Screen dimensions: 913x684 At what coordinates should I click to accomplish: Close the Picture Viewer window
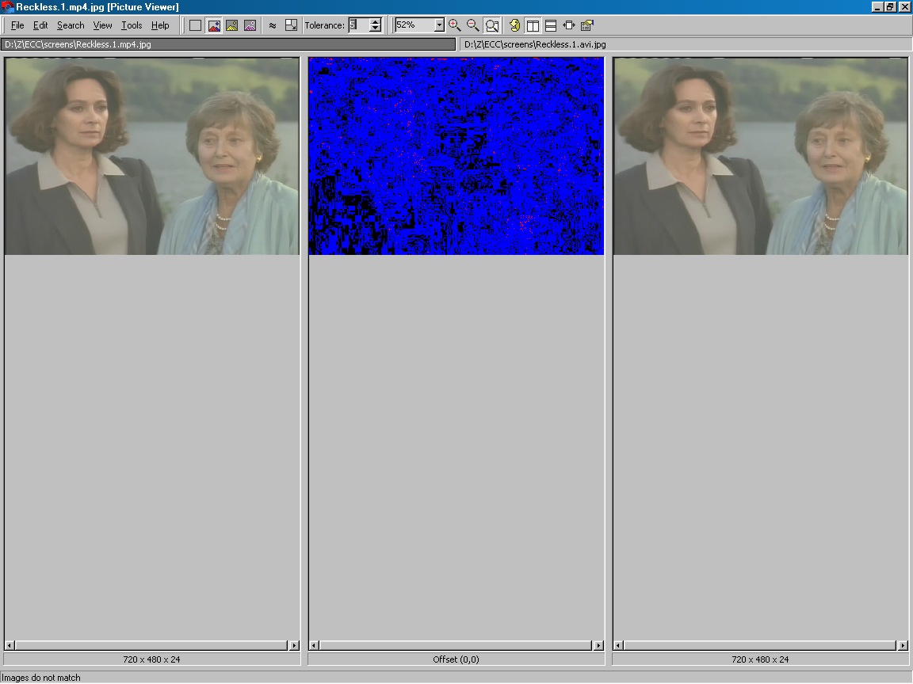[904, 7]
